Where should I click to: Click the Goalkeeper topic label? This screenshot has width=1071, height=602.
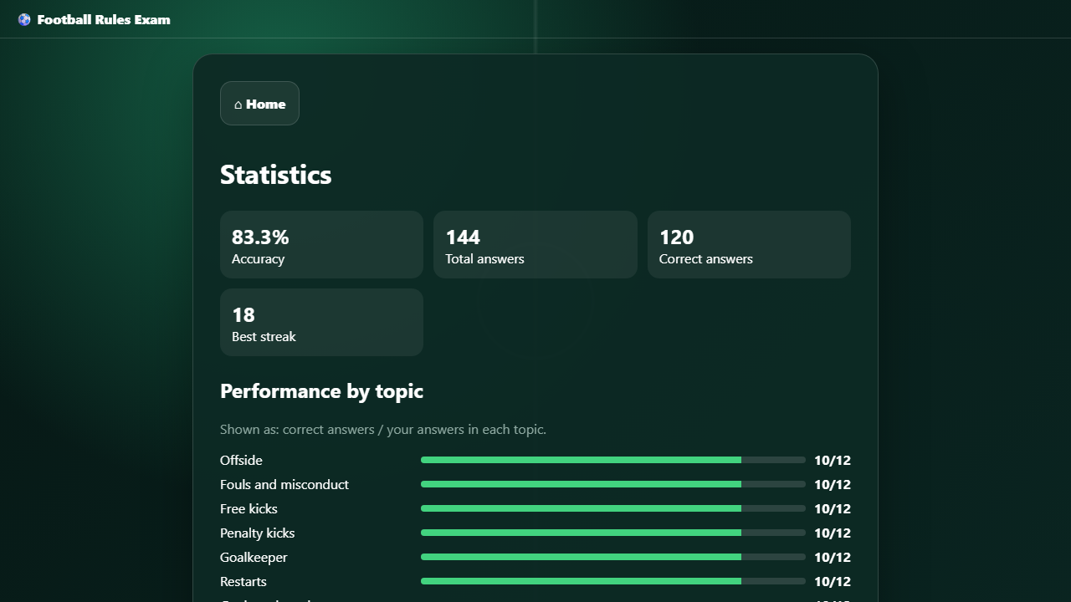coord(254,557)
